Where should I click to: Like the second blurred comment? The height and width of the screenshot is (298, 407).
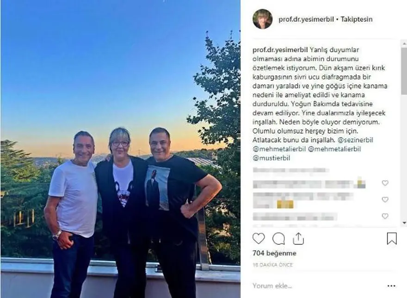pyautogui.click(x=385, y=200)
